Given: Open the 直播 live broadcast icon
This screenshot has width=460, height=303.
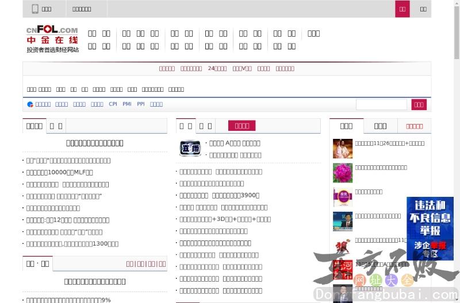Looking at the screenshot, I should coord(190,149).
